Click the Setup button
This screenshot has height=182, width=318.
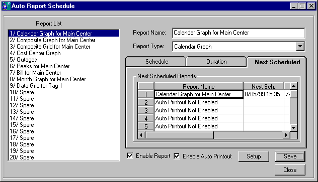(x=254, y=156)
